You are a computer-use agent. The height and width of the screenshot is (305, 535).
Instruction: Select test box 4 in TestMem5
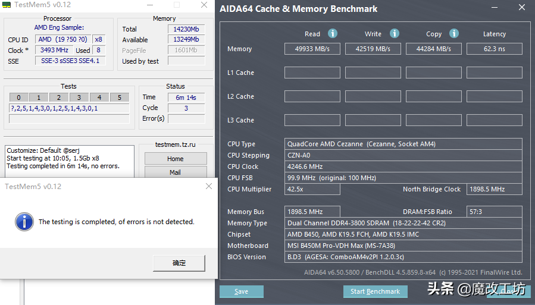[x=99, y=98]
